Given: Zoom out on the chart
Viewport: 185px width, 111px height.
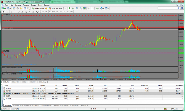Looking at the screenshot, I should 81,8.
